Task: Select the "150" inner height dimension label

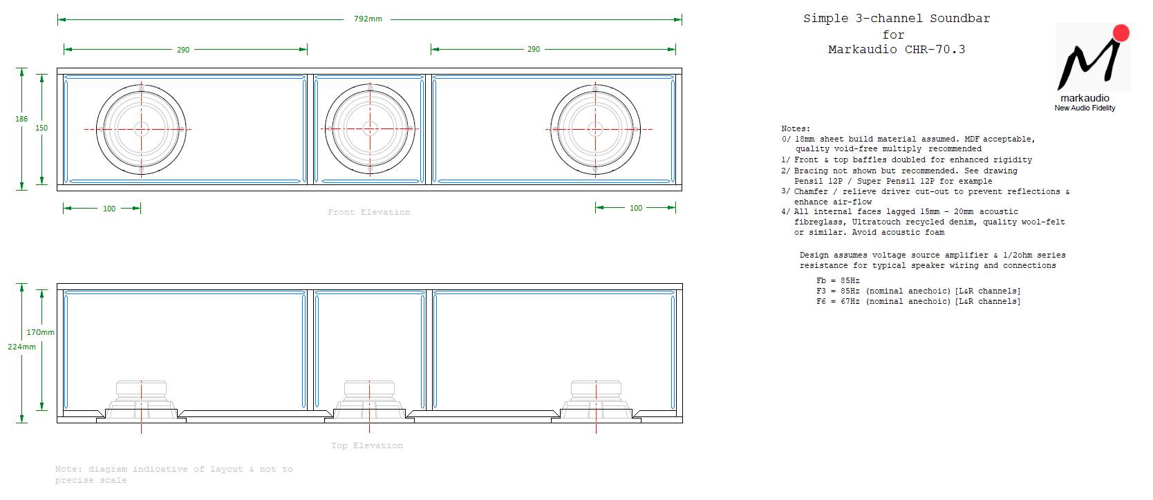Action: click(x=41, y=128)
